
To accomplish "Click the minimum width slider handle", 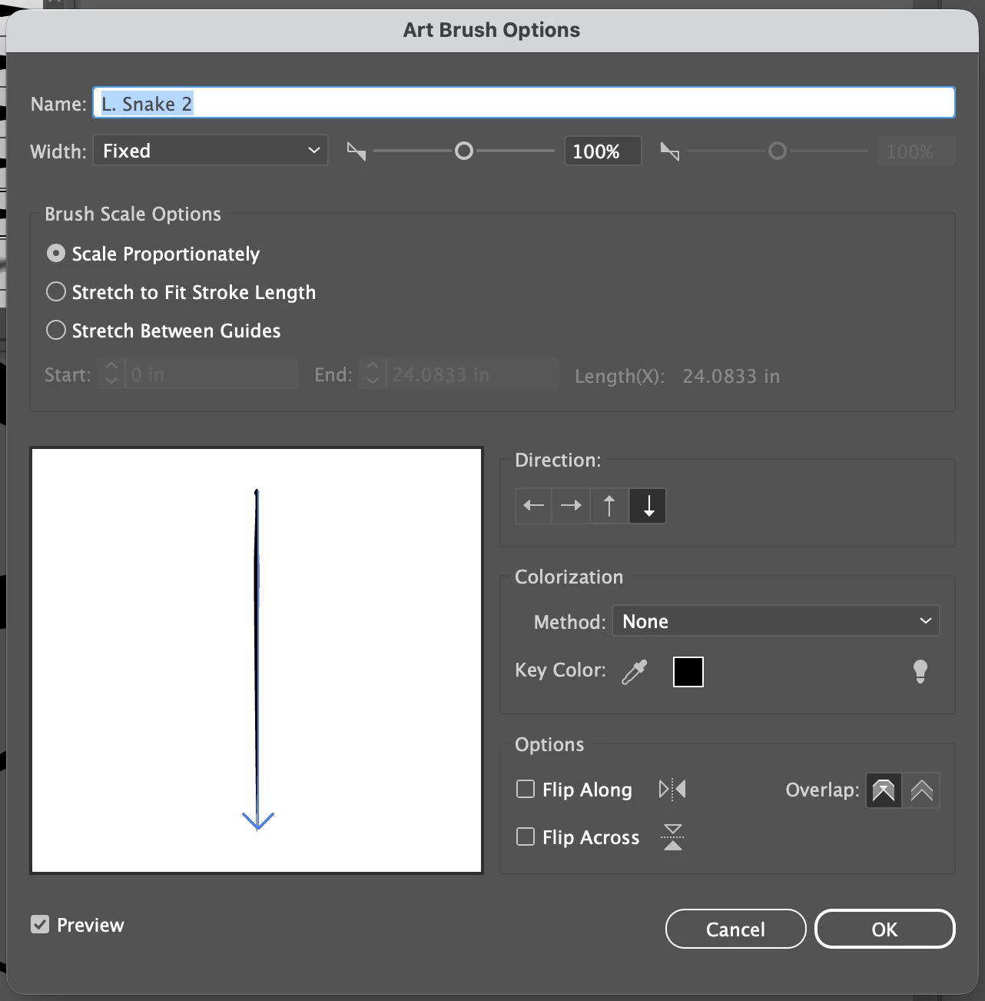I will [x=463, y=151].
